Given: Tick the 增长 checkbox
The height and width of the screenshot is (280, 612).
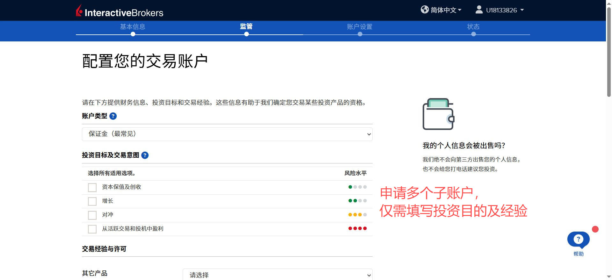Looking at the screenshot, I should [x=92, y=201].
